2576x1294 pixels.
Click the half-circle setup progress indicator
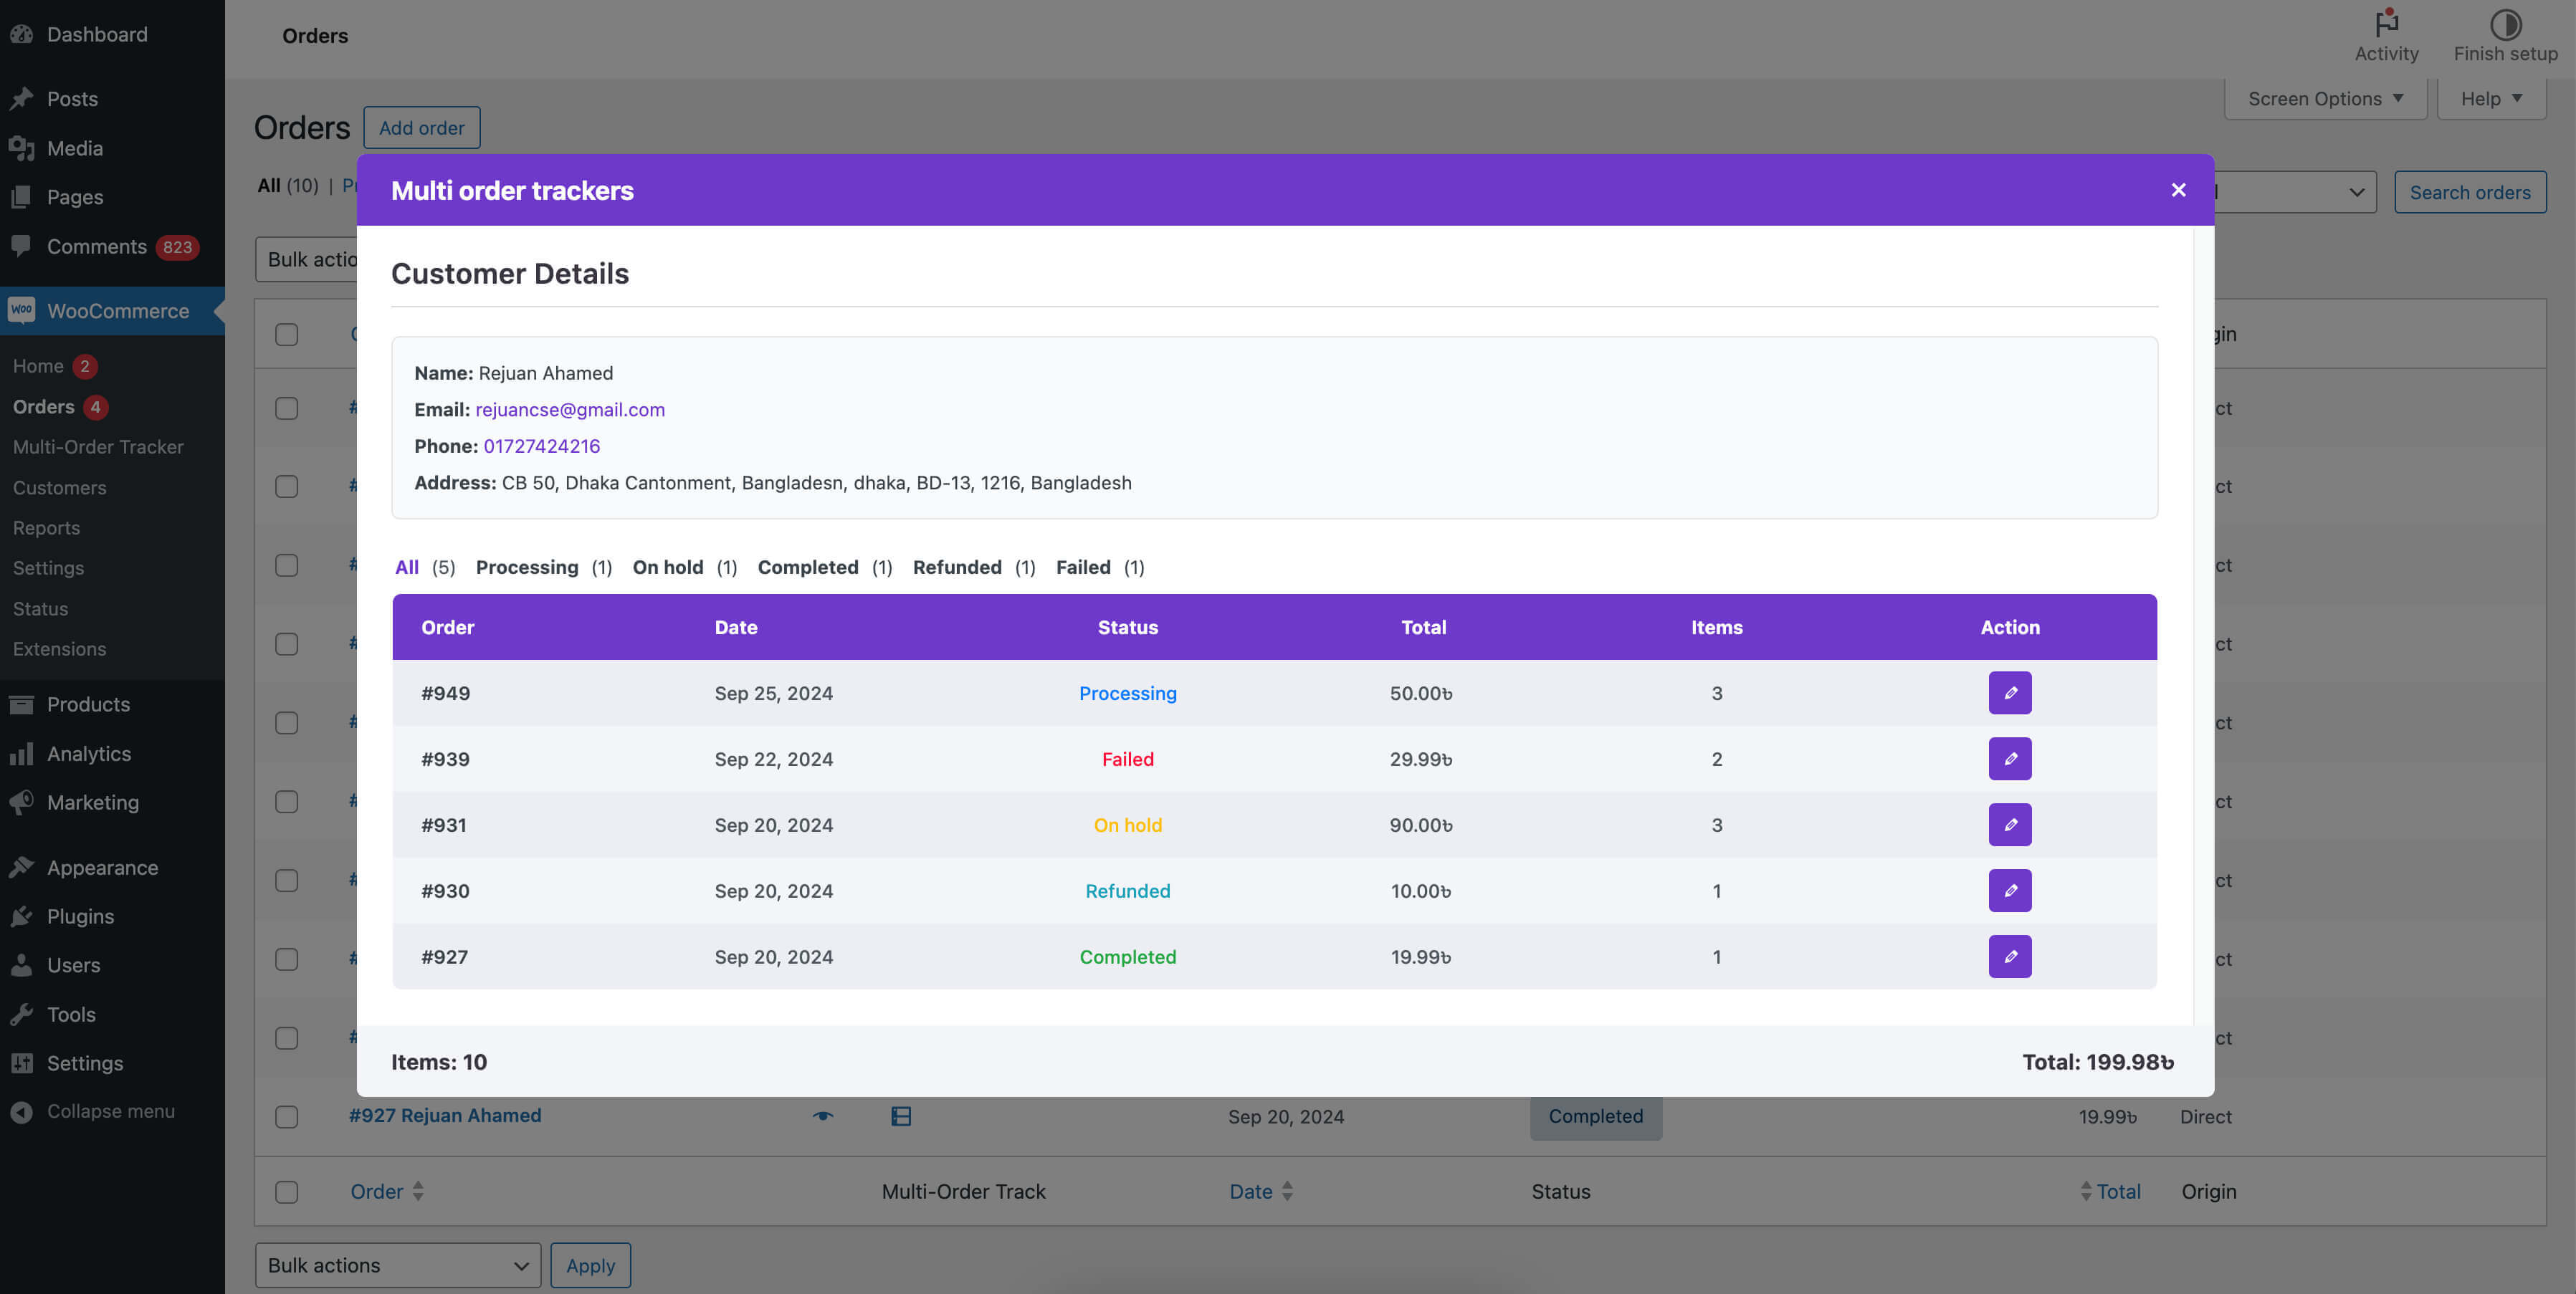[x=2505, y=24]
